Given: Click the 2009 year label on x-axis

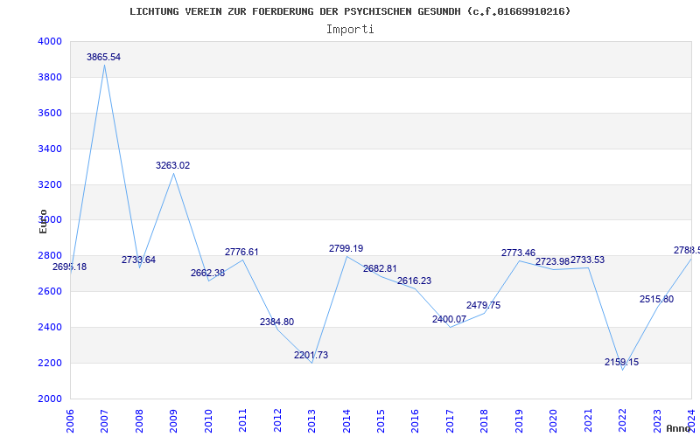Looking at the screenshot, I should pos(173,421).
